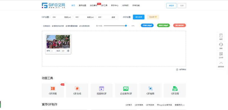Delete frame 1 using the trash icon
228x110 pixels.
[68, 51]
